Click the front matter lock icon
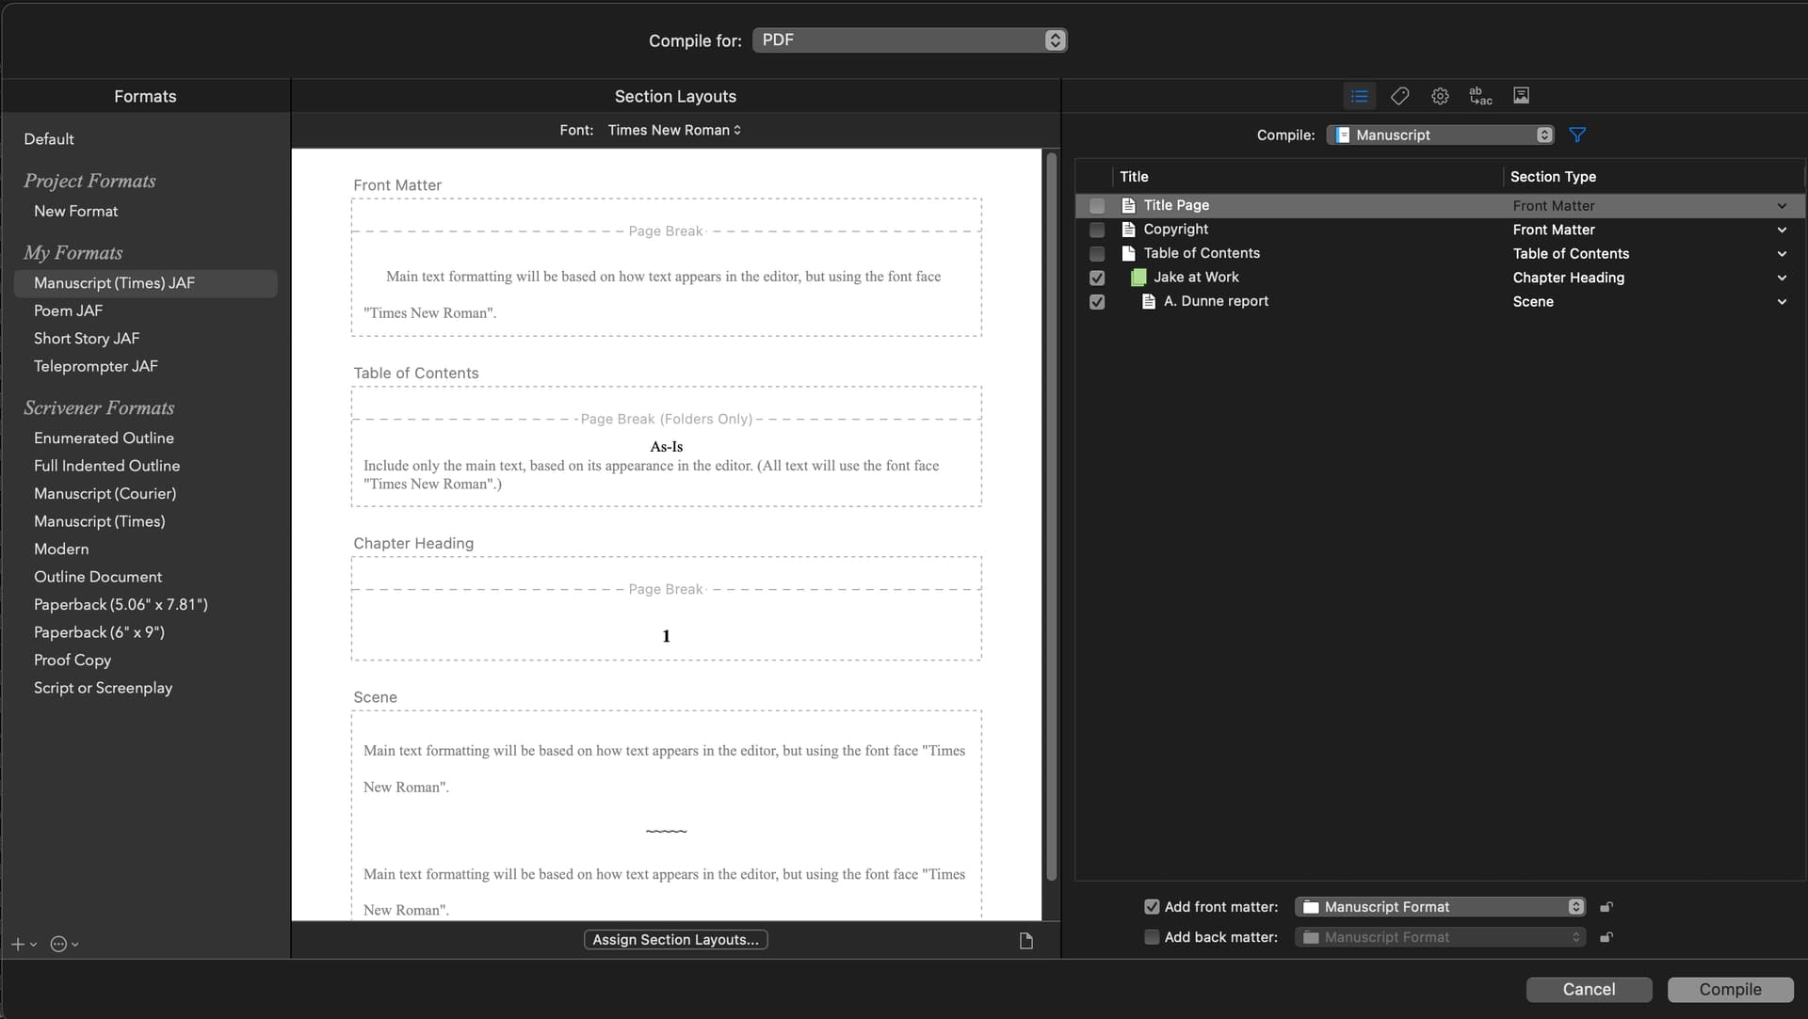1808x1019 pixels. tap(1606, 907)
